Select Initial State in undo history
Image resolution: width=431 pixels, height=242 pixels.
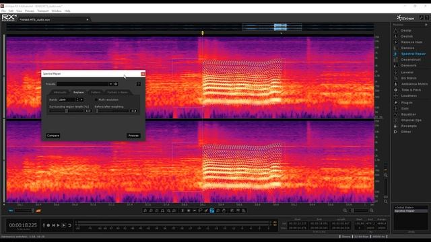click(404, 208)
